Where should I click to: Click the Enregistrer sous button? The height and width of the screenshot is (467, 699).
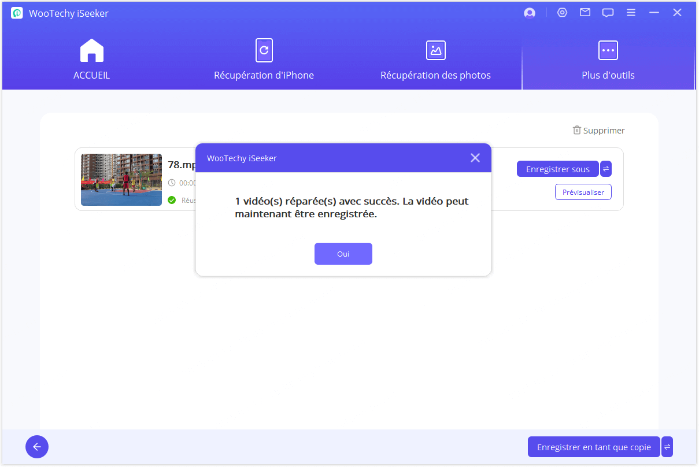click(x=557, y=169)
